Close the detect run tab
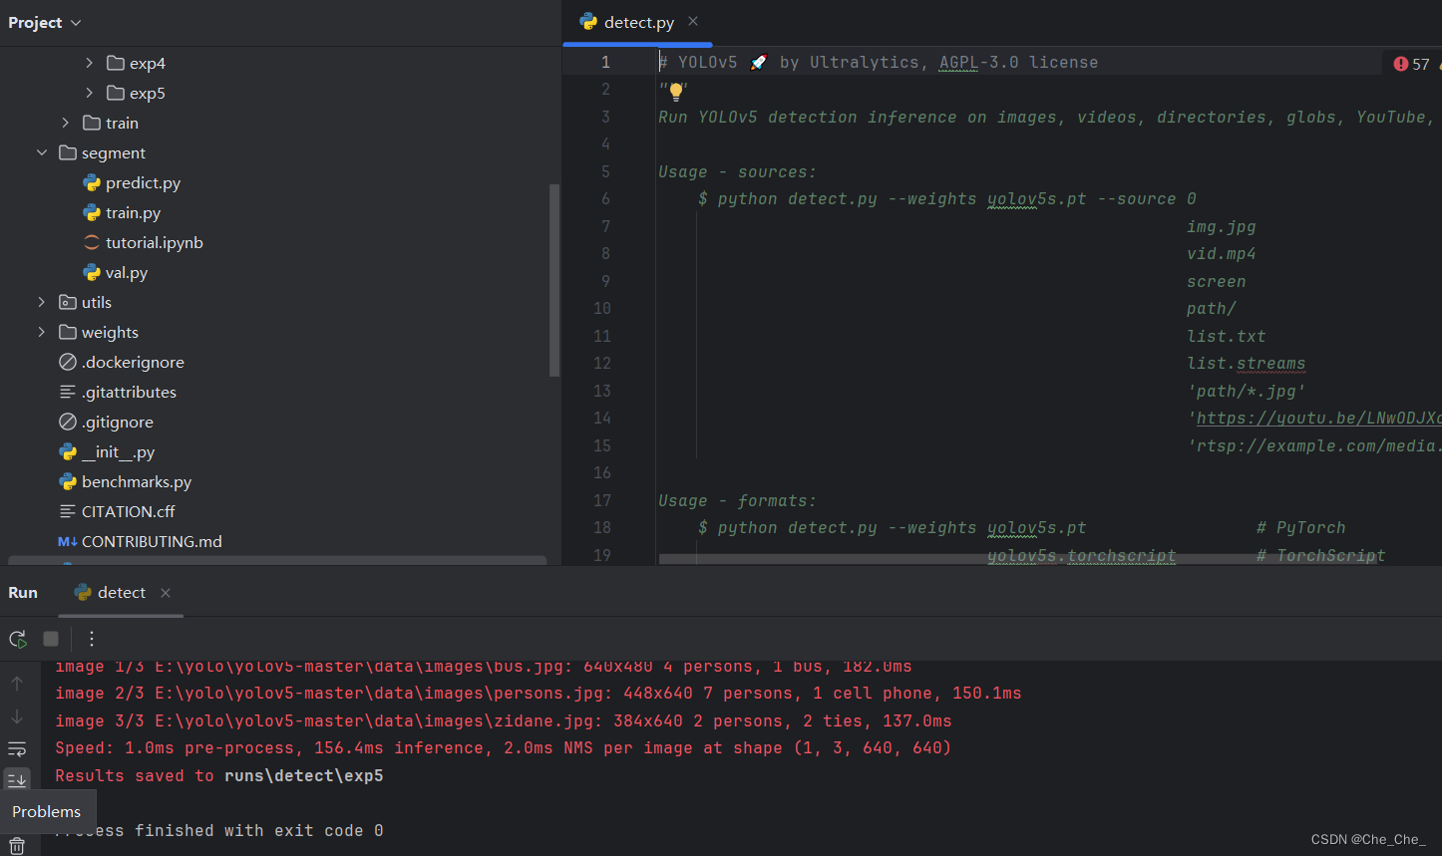Viewport: 1442px width, 856px height. point(166,593)
